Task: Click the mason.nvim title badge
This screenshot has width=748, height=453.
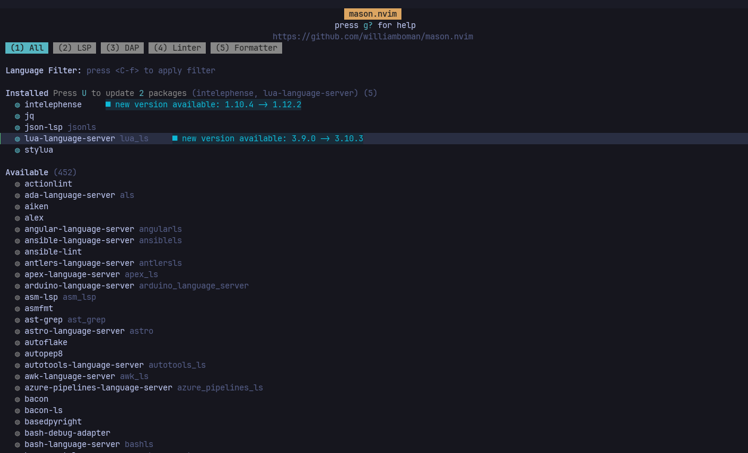Action: pos(373,14)
